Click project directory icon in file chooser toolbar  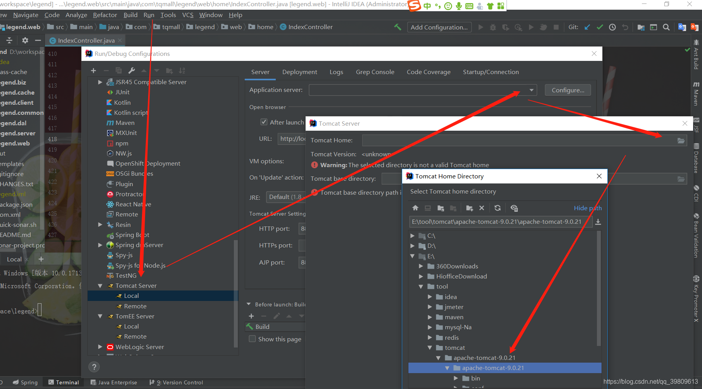441,208
